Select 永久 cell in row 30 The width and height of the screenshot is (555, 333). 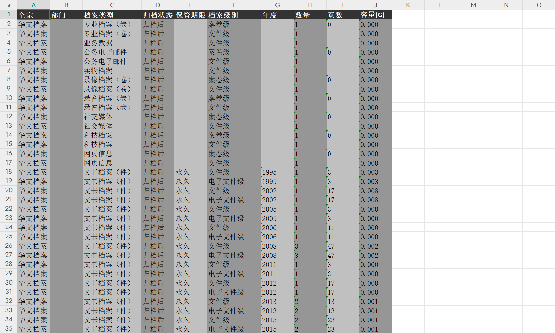pos(191,283)
